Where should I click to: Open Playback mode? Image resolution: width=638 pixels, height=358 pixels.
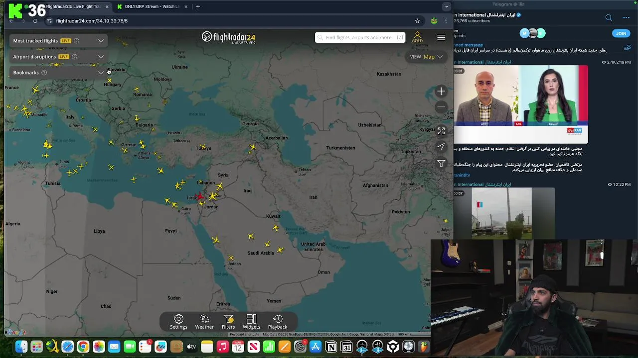click(278, 322)
